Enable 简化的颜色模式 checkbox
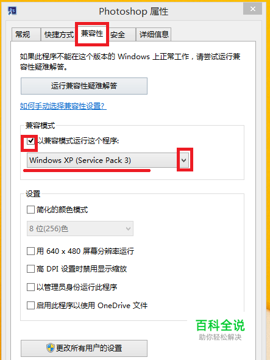 pos(30,210)
